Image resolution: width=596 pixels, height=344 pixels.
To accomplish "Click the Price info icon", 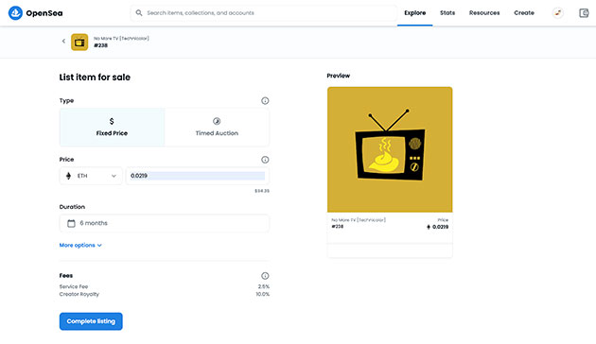I will tap(265, 160).
